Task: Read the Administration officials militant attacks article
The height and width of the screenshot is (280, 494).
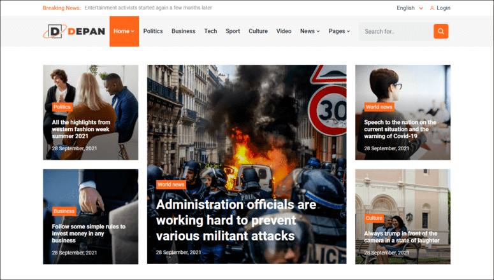Action: [236, 221]
